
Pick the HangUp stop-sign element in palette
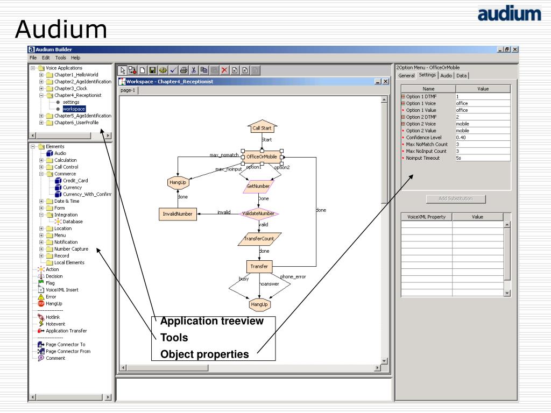coord(50,303)
